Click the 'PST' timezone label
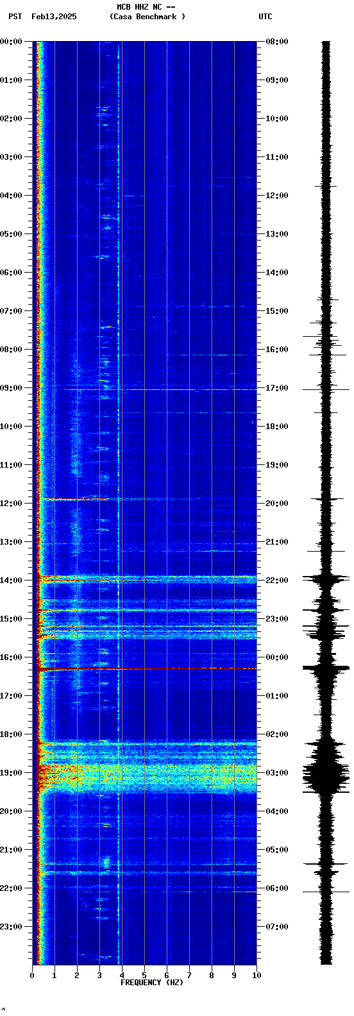Screen dimensions: 354x1016 (15, 17)
